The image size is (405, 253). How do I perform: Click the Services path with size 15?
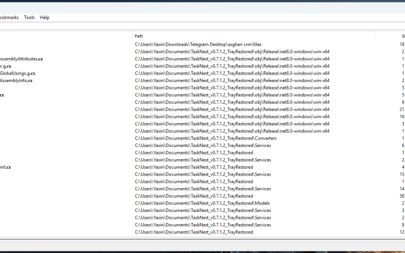[x=203, y=175]
